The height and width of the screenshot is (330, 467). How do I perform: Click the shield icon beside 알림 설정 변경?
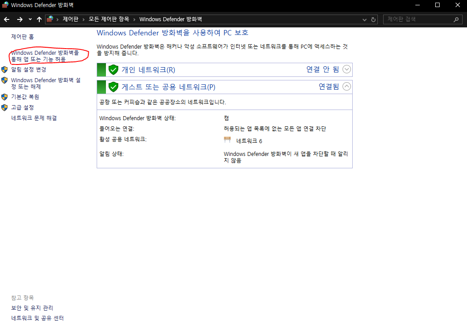[5, 69]
